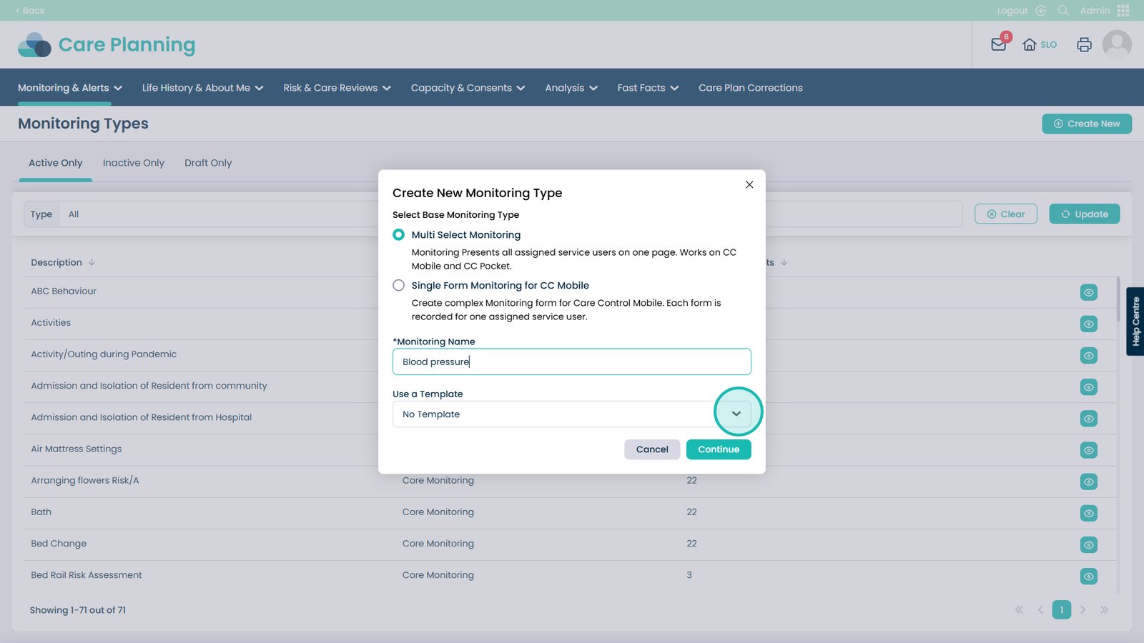The height and width of the screenshot is (643, 1144).
Task: Close the Create New Monitoring Type dialog
Action: tap(749, 184)
